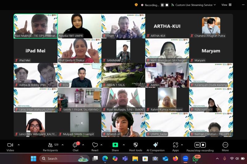Select UMPR_Sadar video tile
The image size is (247, 164).
(x=167, y=125)
